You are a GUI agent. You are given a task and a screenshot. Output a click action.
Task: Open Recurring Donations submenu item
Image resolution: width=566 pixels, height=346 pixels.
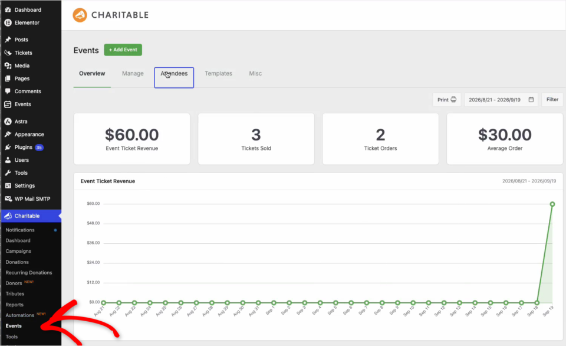[29, 273]
